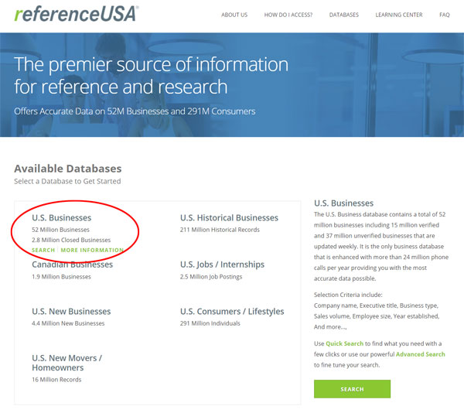Click '1.9 Million Businesses' text
Image resolution: width=464 pixels, height=413 pixels.
click(61, 277)
